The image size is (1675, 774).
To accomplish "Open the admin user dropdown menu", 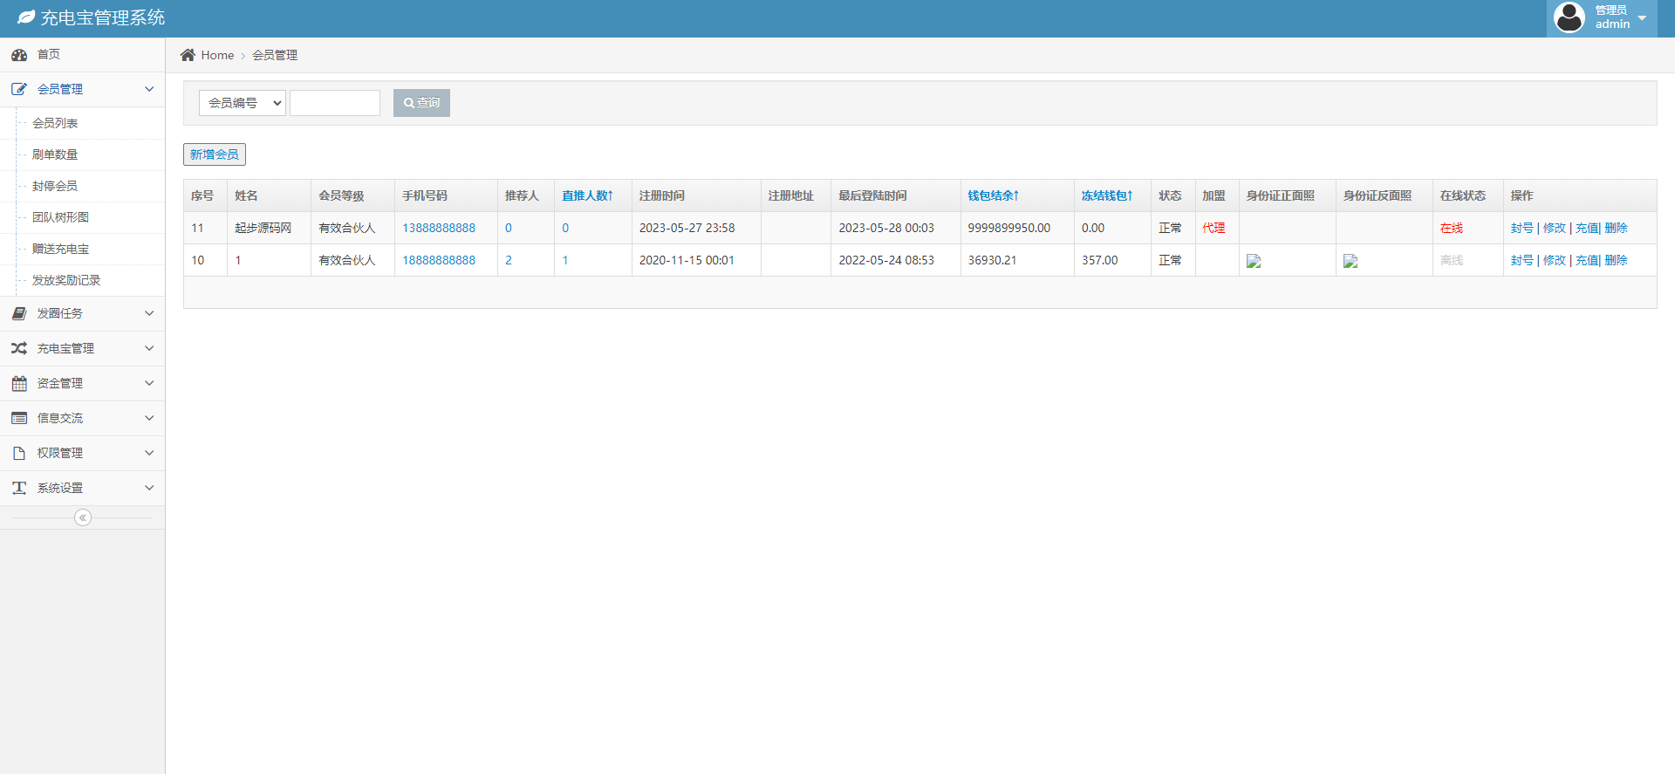I will pyautogui.click(x=1602, y=18).
